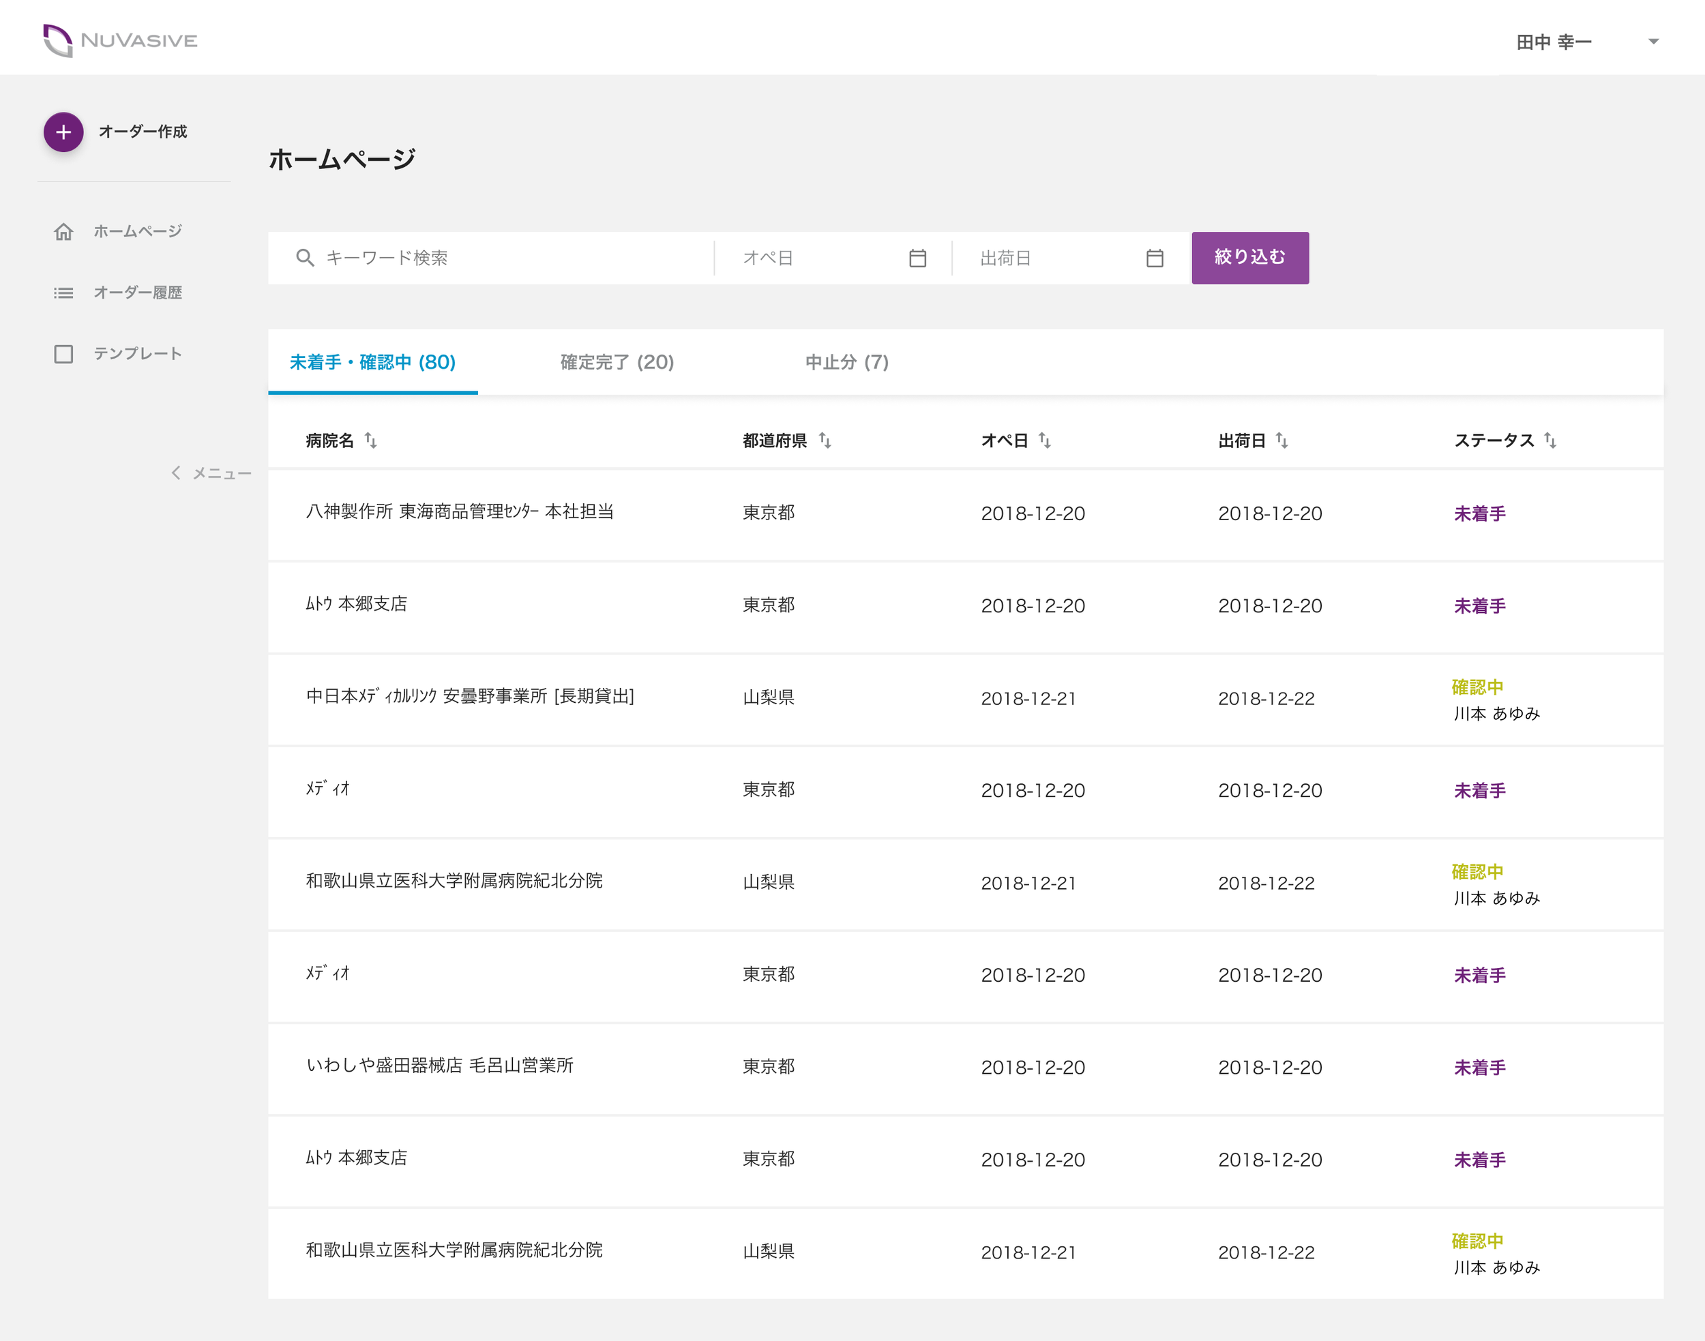Open the オペ日 calendar picker icon
The width and height of the screenshot is (1705, 1341).
(x=917, y=258)
